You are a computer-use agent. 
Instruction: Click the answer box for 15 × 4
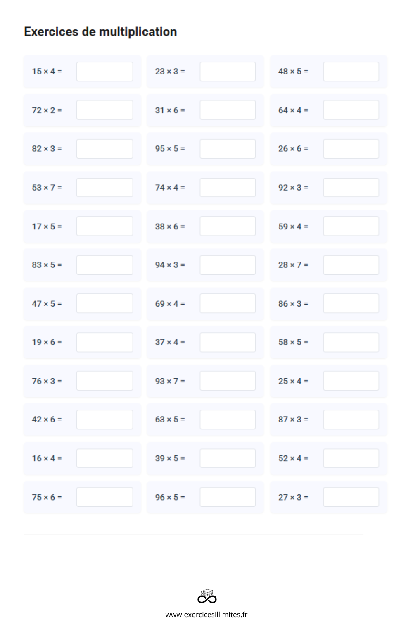coord(104,72)
